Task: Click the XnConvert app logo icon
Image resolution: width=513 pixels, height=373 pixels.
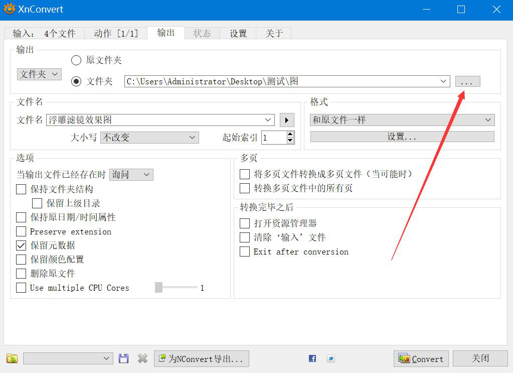Action: [9, 9]
